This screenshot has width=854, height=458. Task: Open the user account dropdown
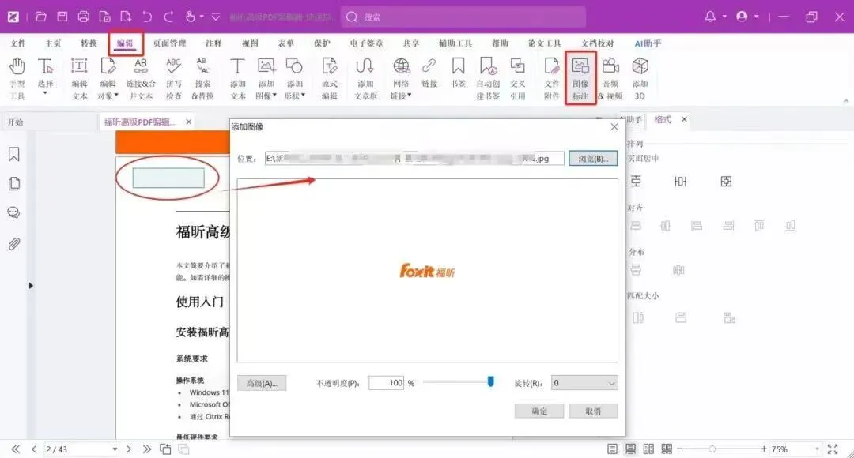click(x=757, y=17)
